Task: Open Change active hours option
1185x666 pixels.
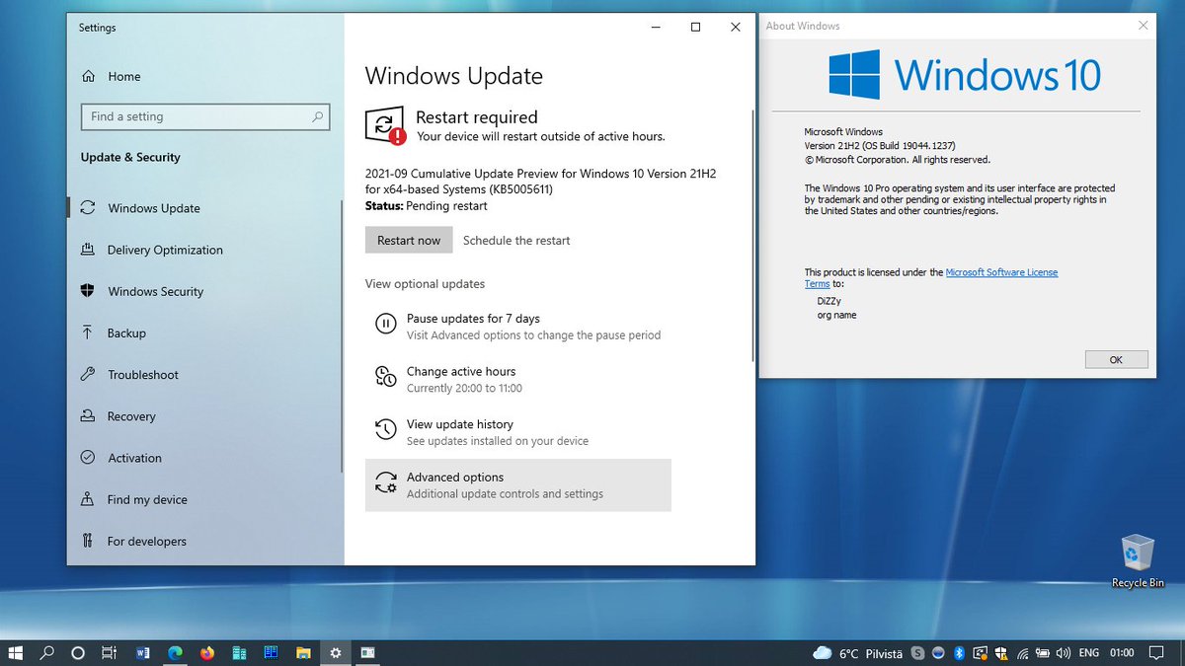Action: coord(518,380)
